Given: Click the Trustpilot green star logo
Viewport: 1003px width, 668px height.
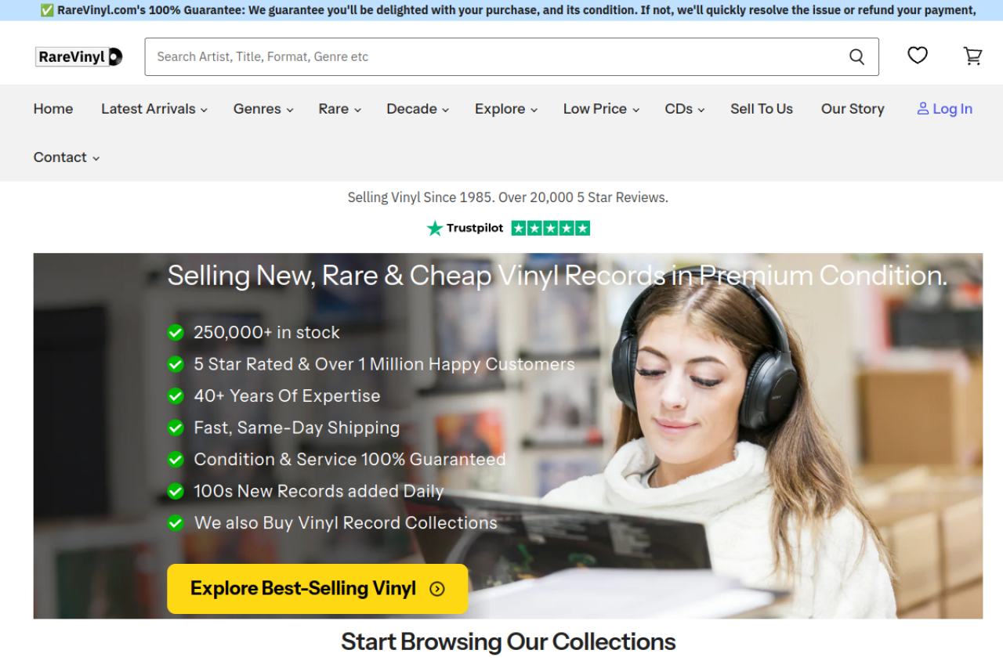Looking at the screenshot, I should click(x=435, y=228).
